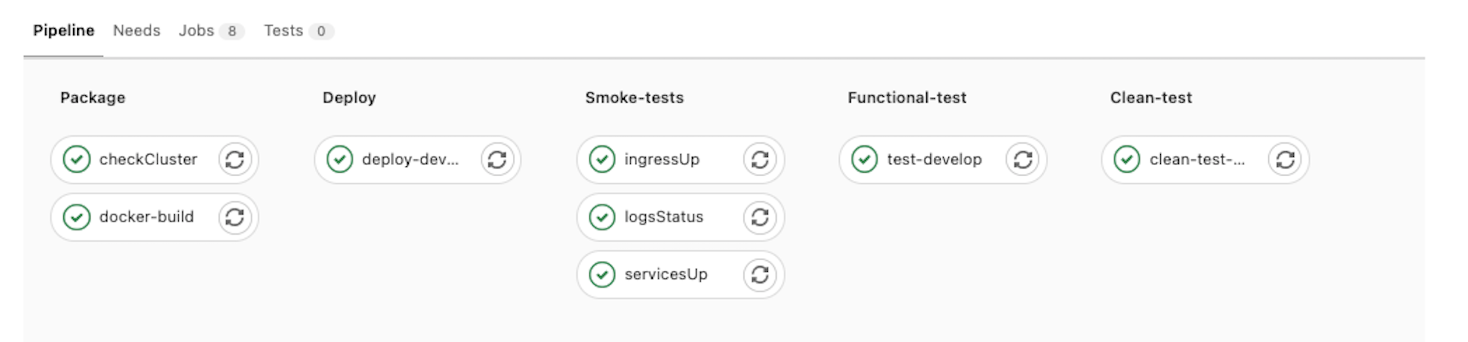
Task: Retry the ingressUp job
Action: click(x=760, y=159)
